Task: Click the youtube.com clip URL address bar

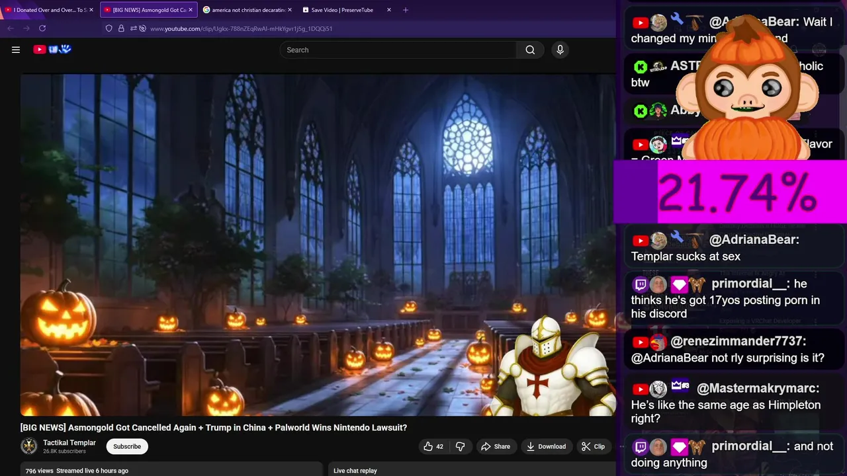Action: tap(242, 28)
